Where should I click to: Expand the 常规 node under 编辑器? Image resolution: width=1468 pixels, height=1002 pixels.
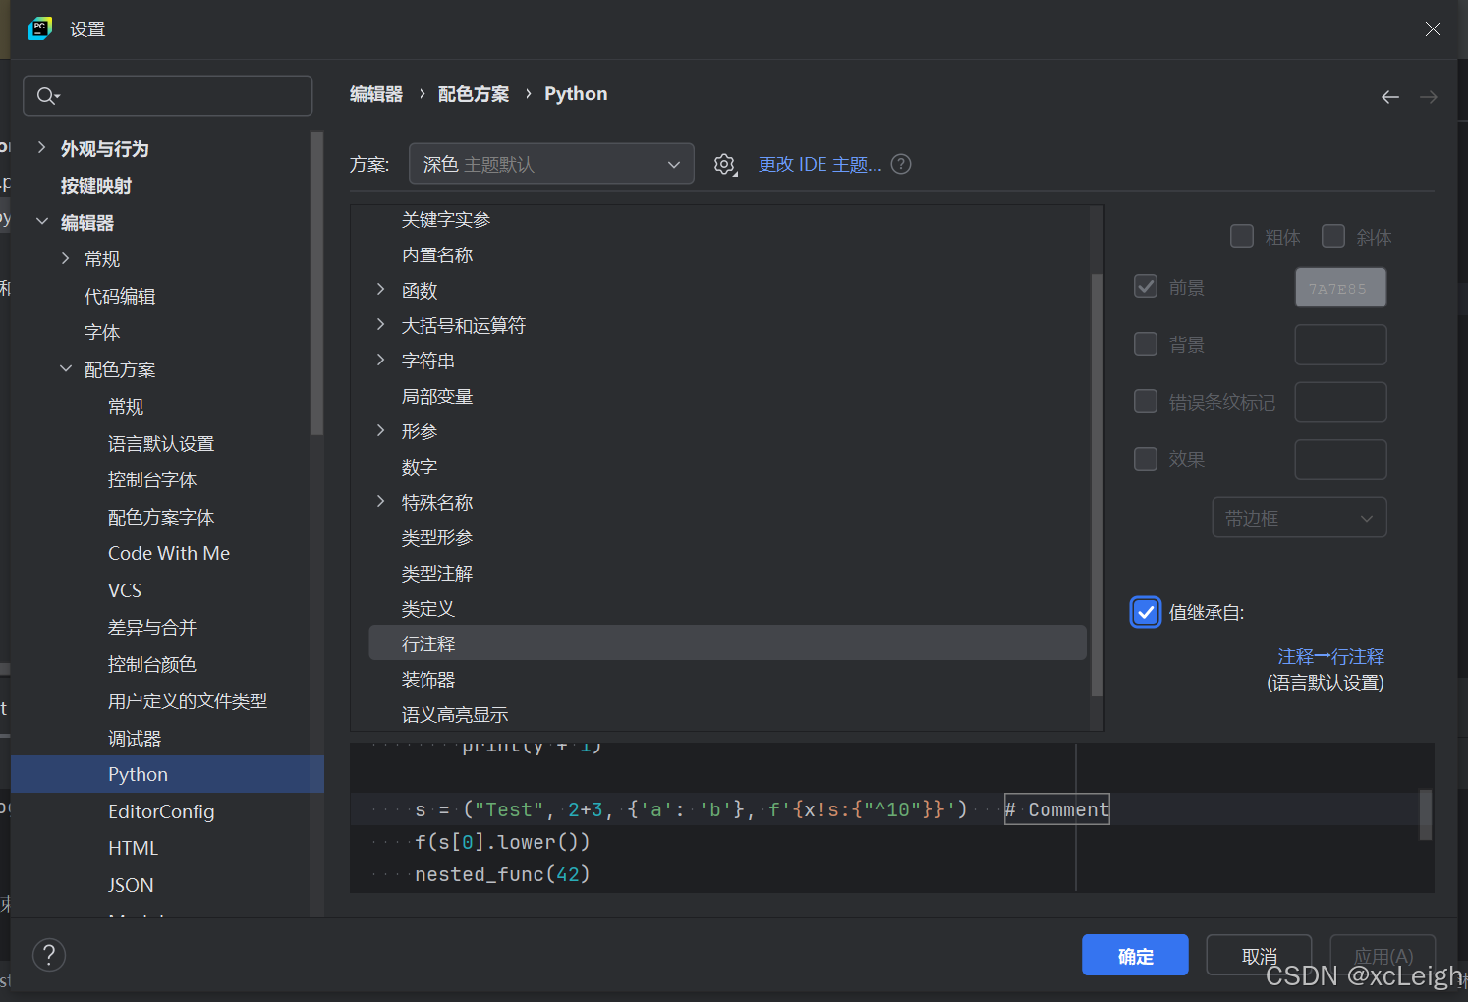[66, 258]
